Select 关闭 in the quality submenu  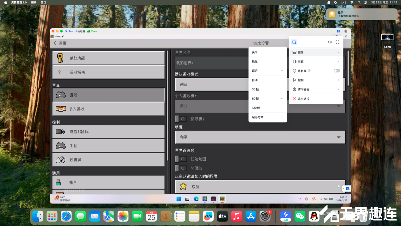pos(268,52)
